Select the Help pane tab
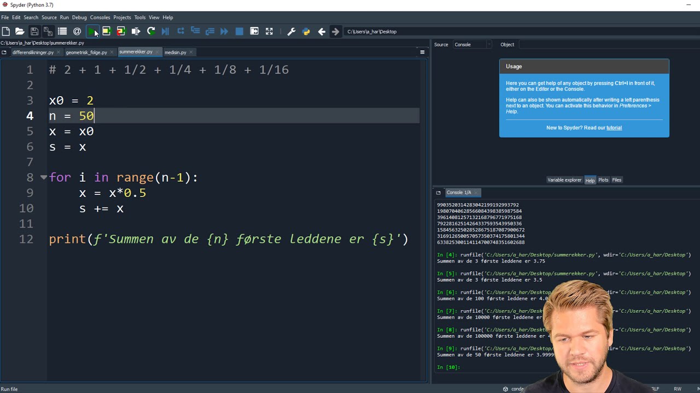This screenshot has width=700, height=393. 590,180
